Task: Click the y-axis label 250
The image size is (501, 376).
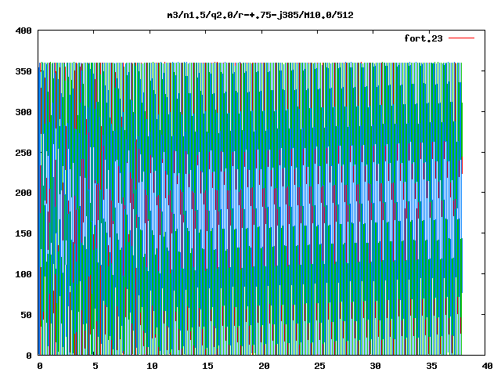Action: click(x=23, y=153)
